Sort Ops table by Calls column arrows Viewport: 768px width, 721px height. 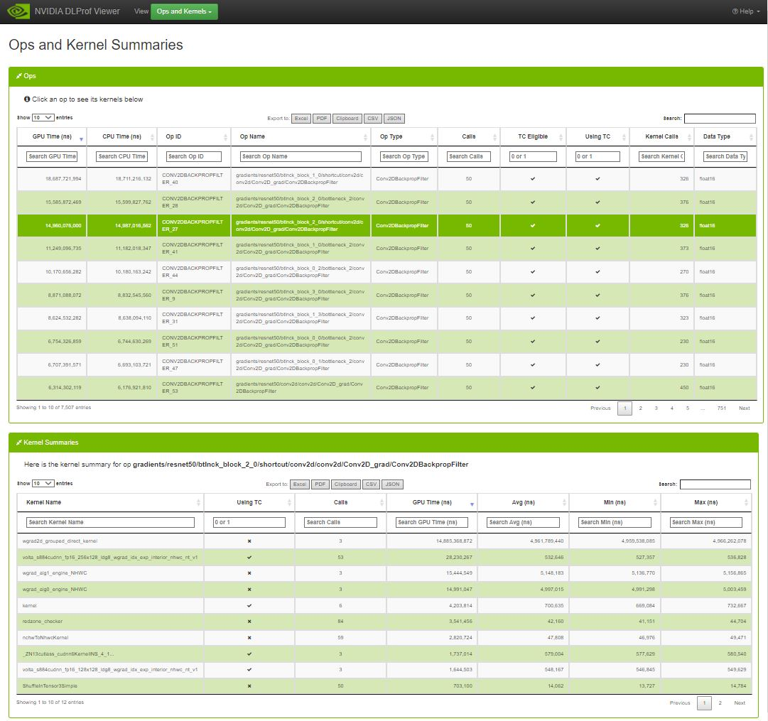pyautogui.click(x=494, y=137)
